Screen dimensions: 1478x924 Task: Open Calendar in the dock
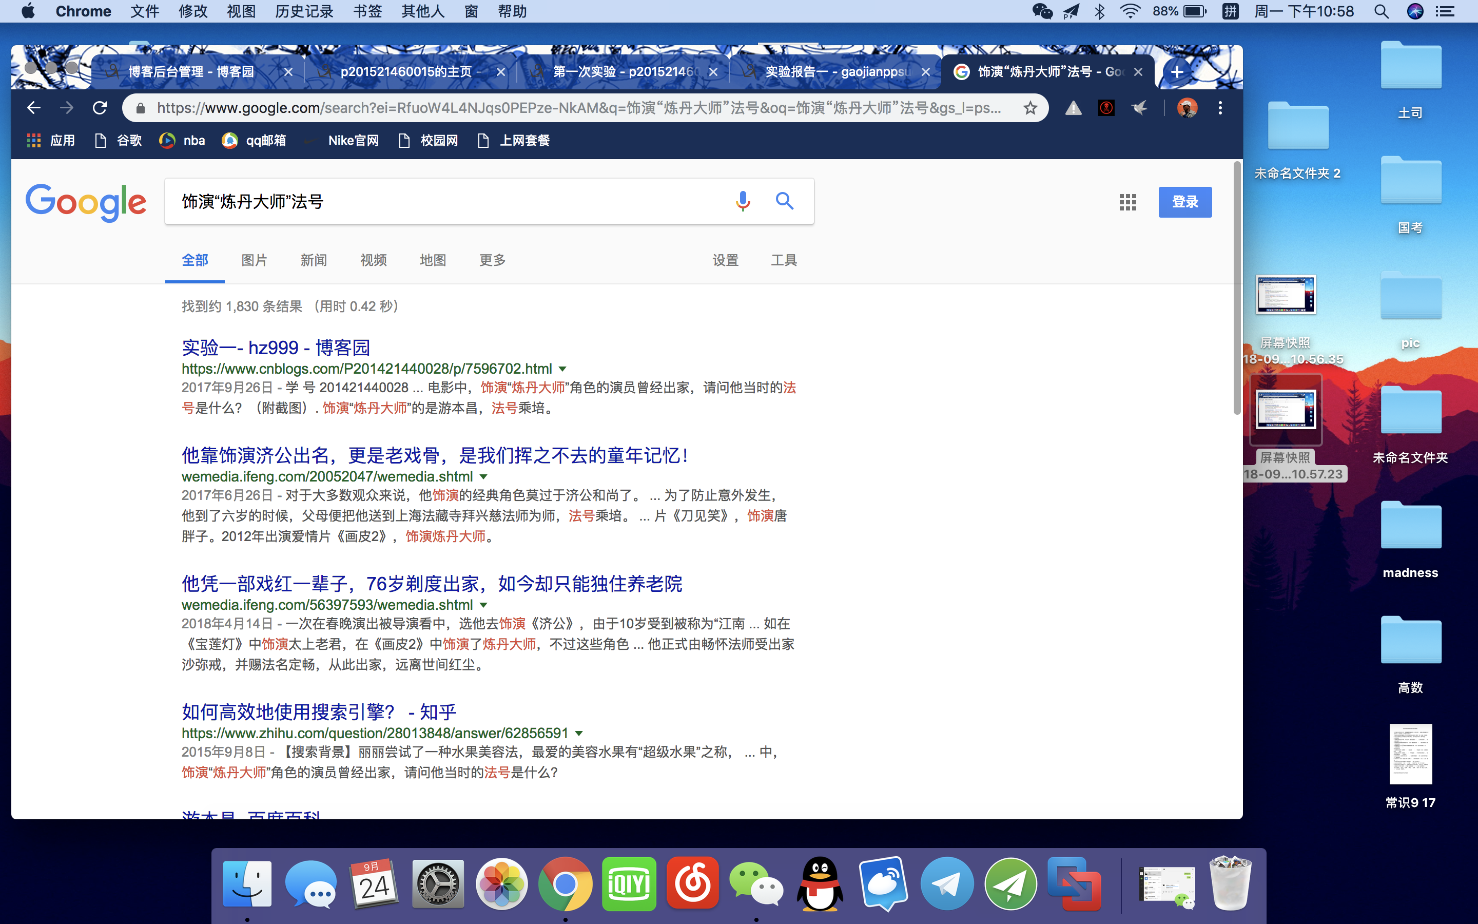[374, 883]
